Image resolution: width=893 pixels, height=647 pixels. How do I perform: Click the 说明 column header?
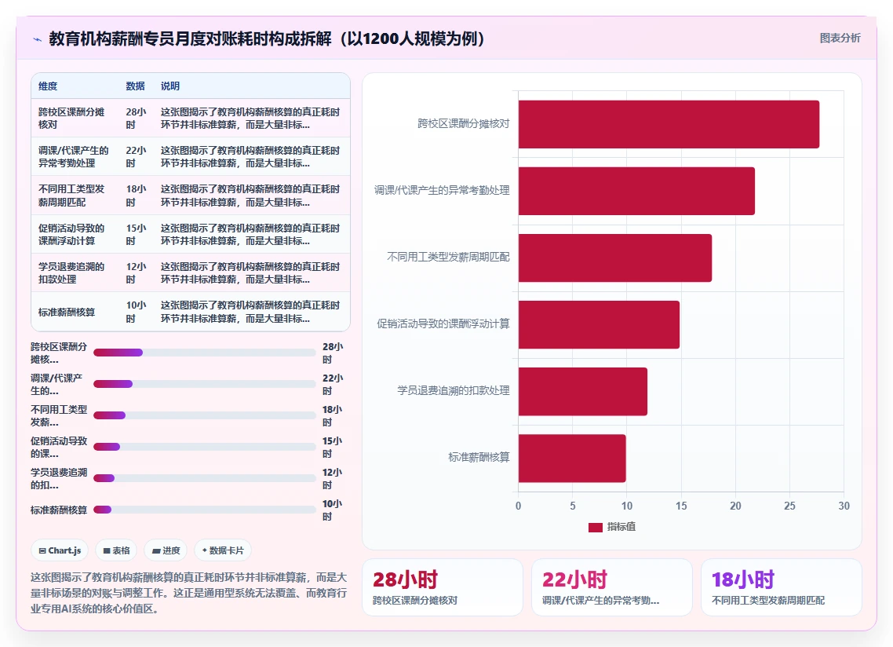click(169, 86)
